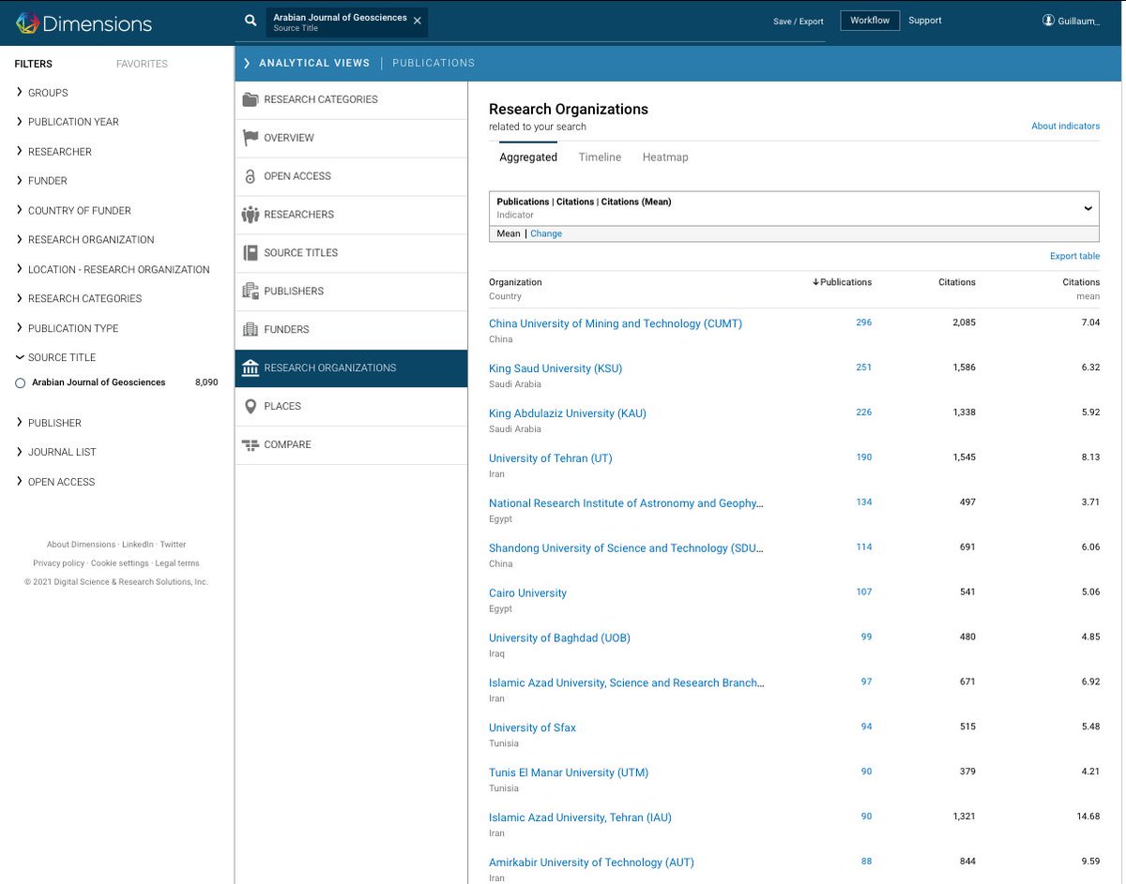The height and width of the screenshot is (884, 1126).
Task: Click the Research Organizations institution icon
Action: (x=251, y=368)
